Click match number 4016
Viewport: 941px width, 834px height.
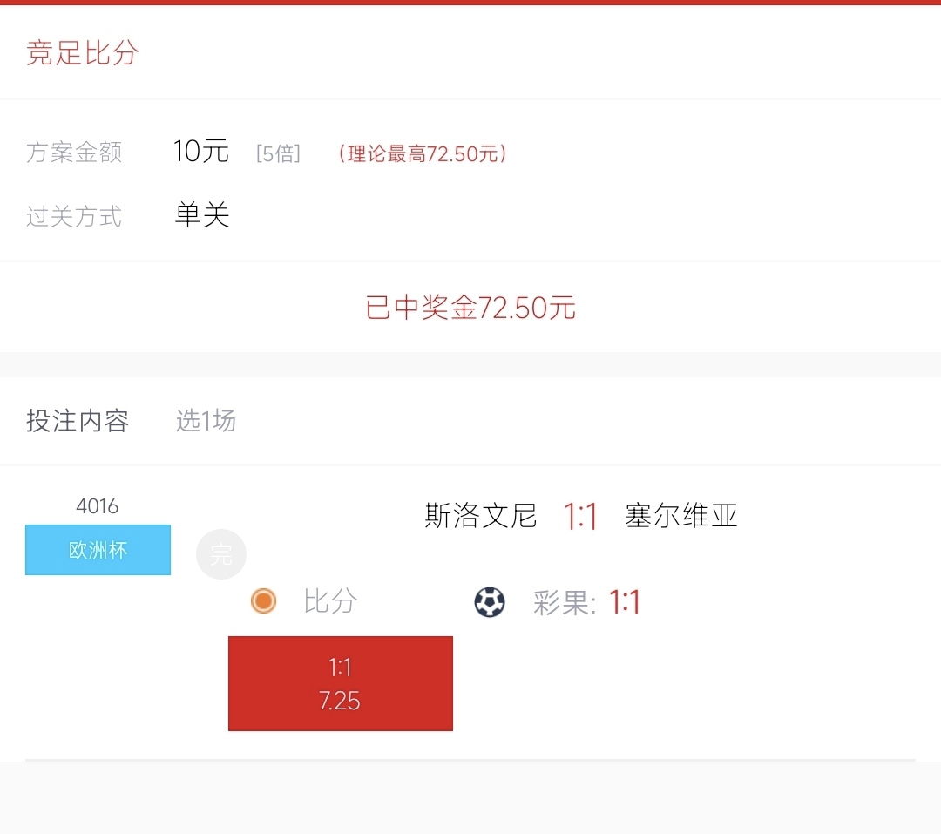coord(98,506)
